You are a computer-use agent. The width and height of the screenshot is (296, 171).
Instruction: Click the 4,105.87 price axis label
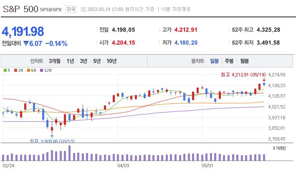pyautogui.click(x=276, y=96)
